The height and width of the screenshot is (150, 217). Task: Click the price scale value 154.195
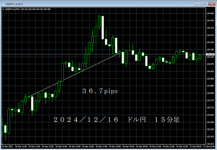210,50
